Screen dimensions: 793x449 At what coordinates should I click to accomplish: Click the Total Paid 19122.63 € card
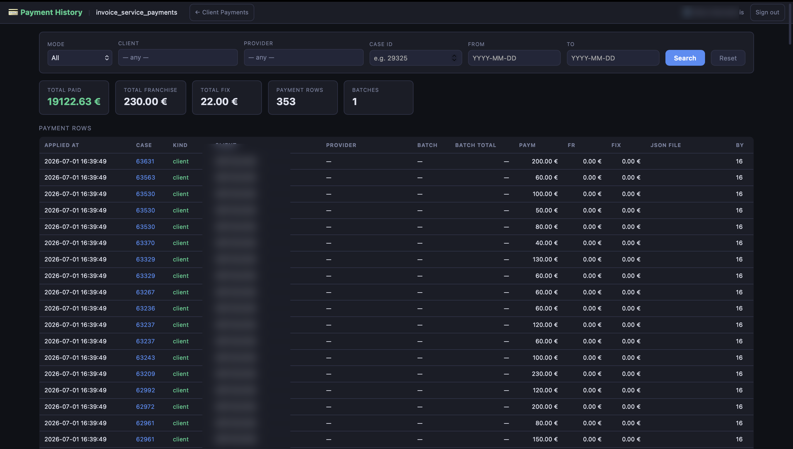pos(74,97)
